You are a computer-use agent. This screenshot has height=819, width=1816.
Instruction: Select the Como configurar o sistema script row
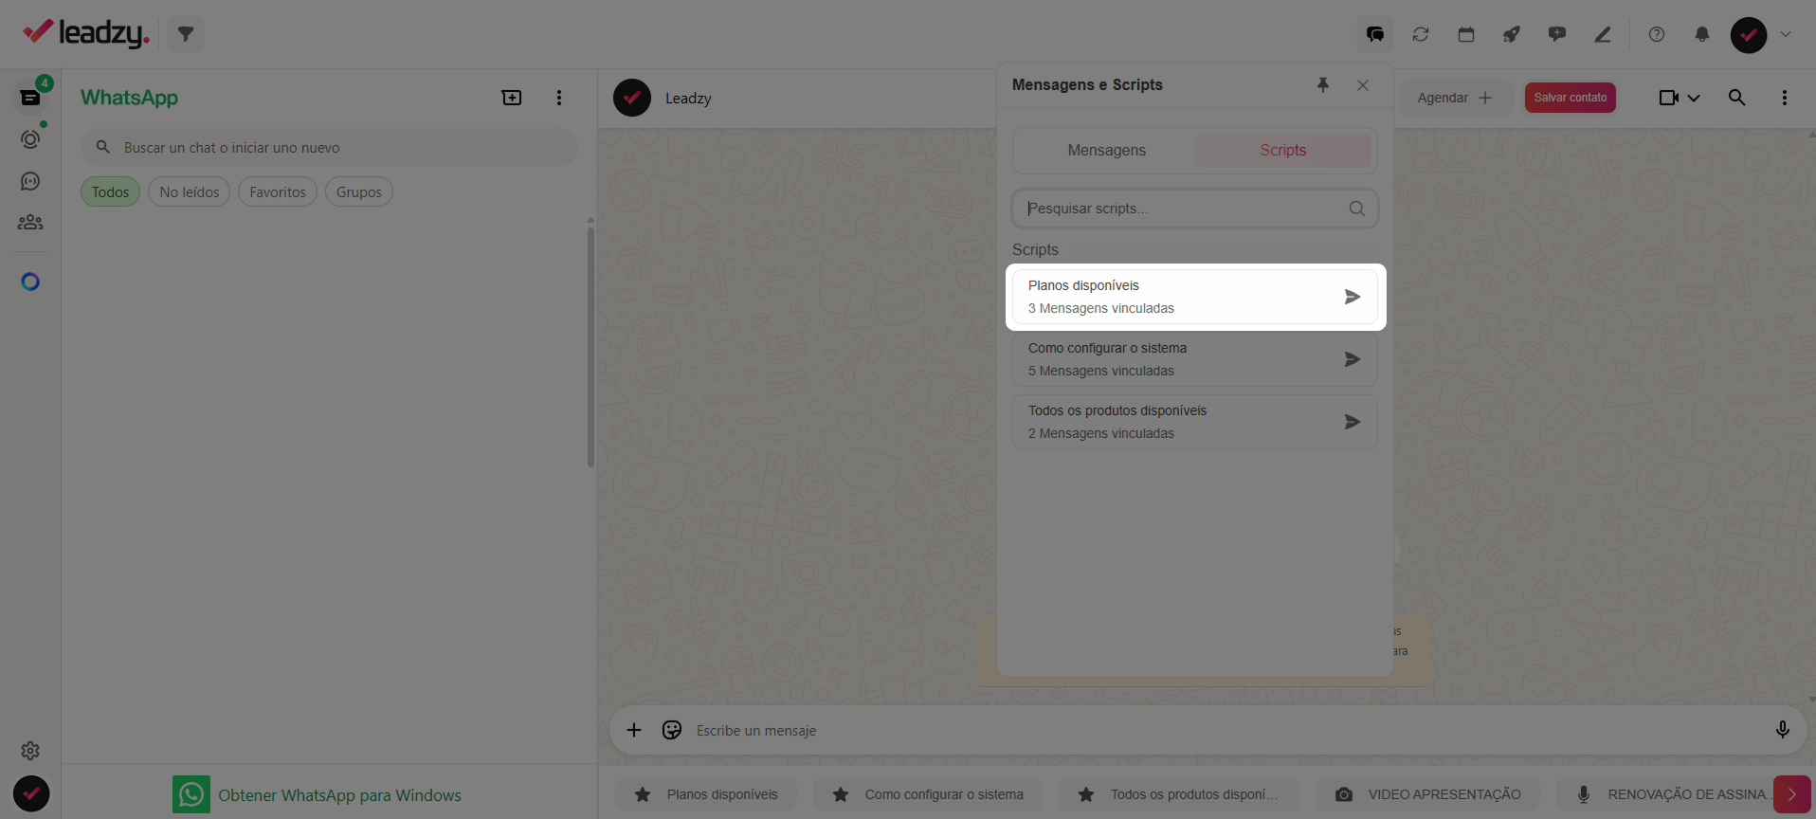click(x=1195, y=359)
